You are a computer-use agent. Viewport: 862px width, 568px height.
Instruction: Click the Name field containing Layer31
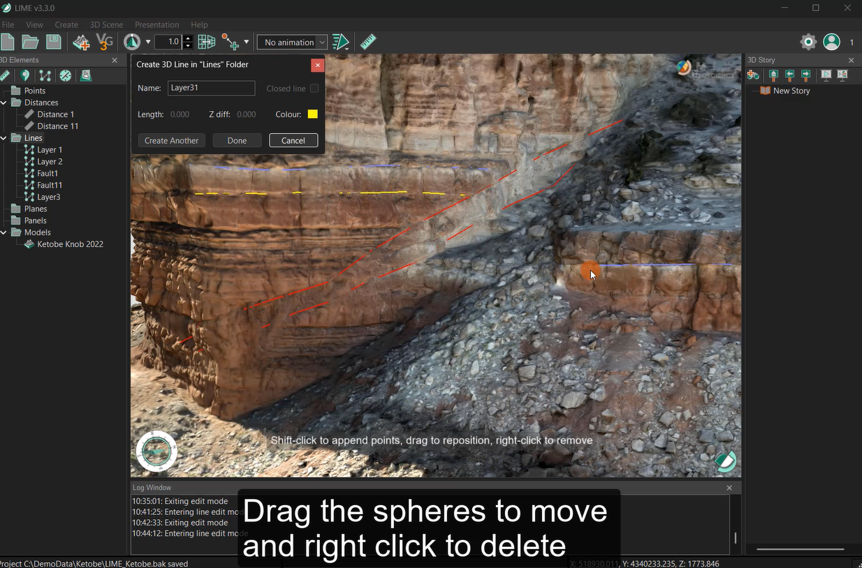tap(211, 88)
